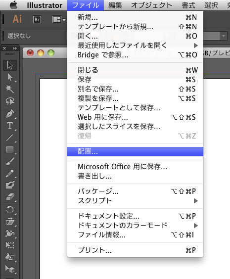Click the red close document button
The height and width of the screenshot is (279, 230).
[x=30, y=53]
